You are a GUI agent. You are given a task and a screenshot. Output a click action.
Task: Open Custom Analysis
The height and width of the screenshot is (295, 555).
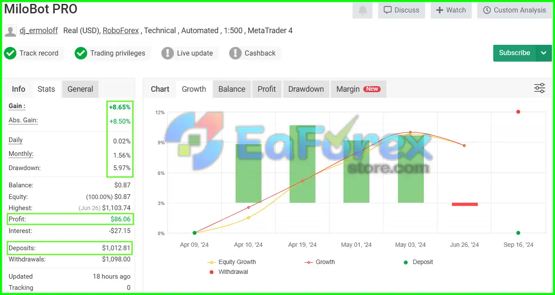tap(514, 10)
